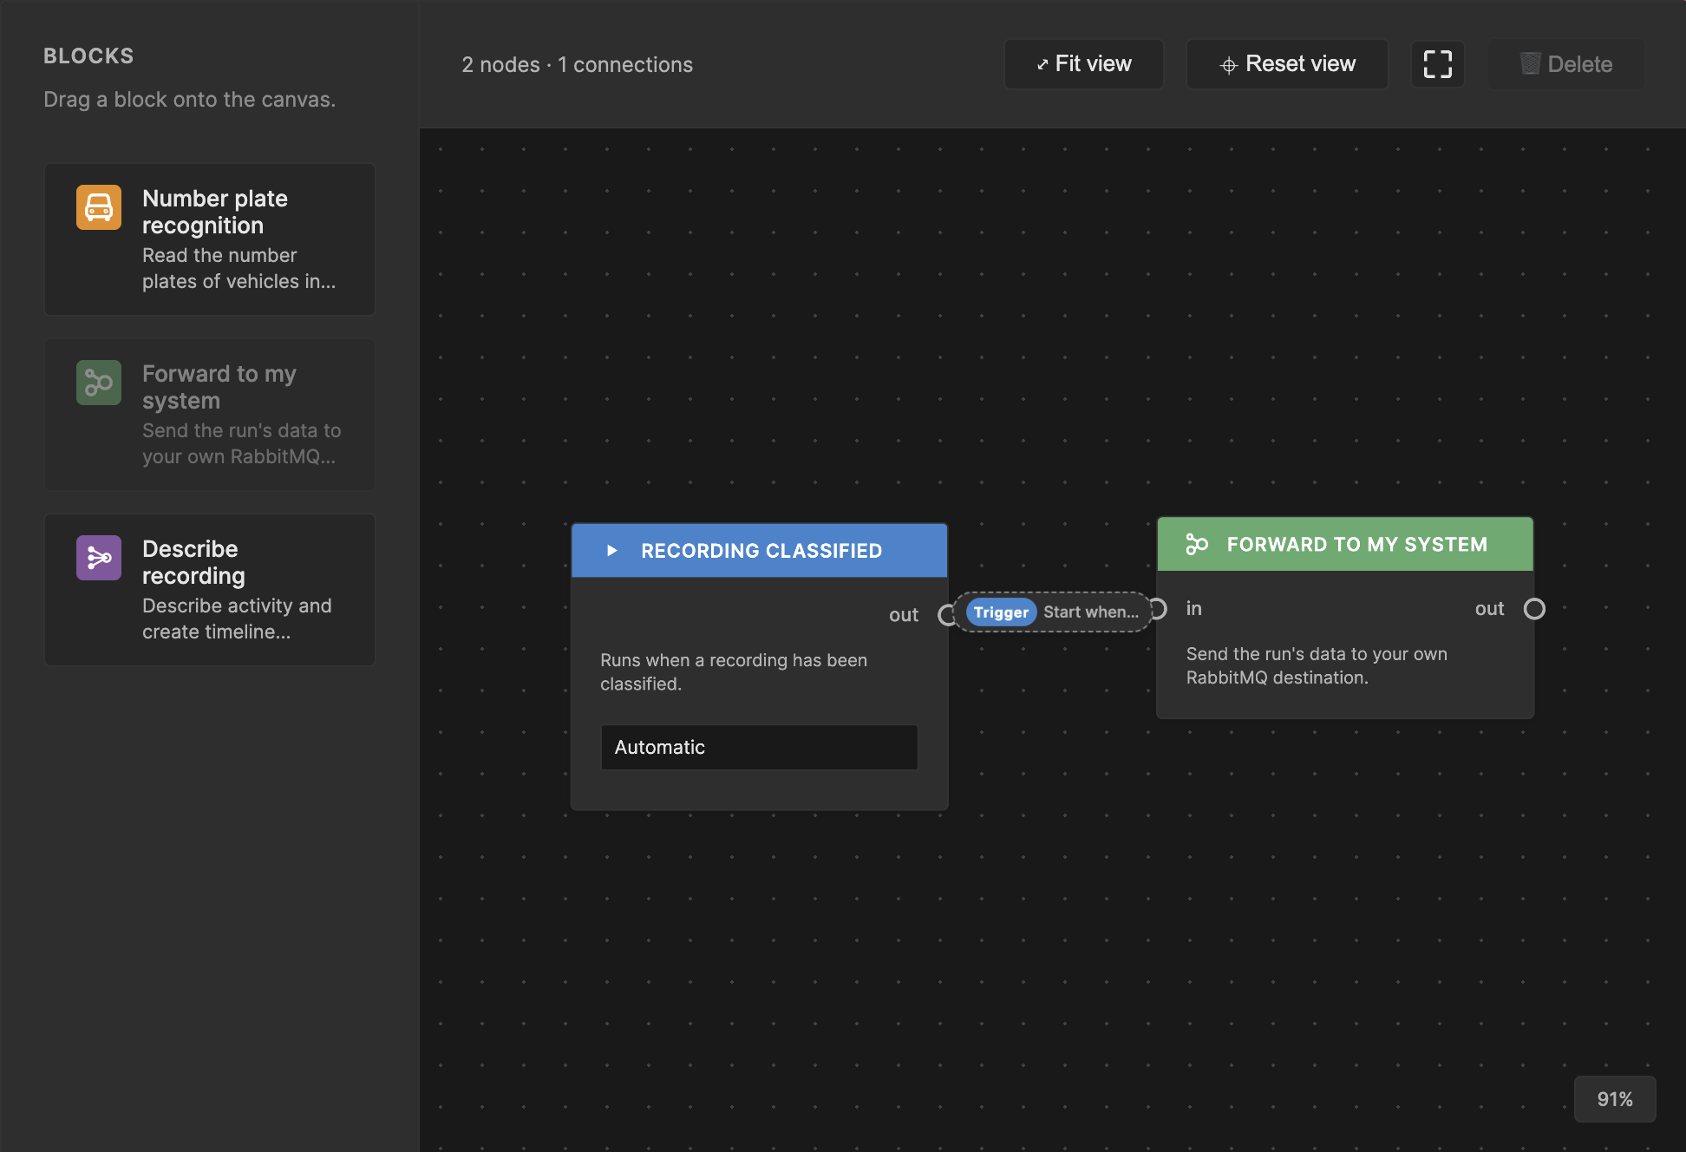The image size is (1686, 1152).
Task: Click the Trigger badge on the connection
Action: click(x=1001, y=612)
